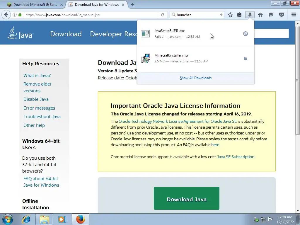This screenshot has height=225, width=300.
Task: Open the 'Disable Java' help link
Action: tap(36, 99)
